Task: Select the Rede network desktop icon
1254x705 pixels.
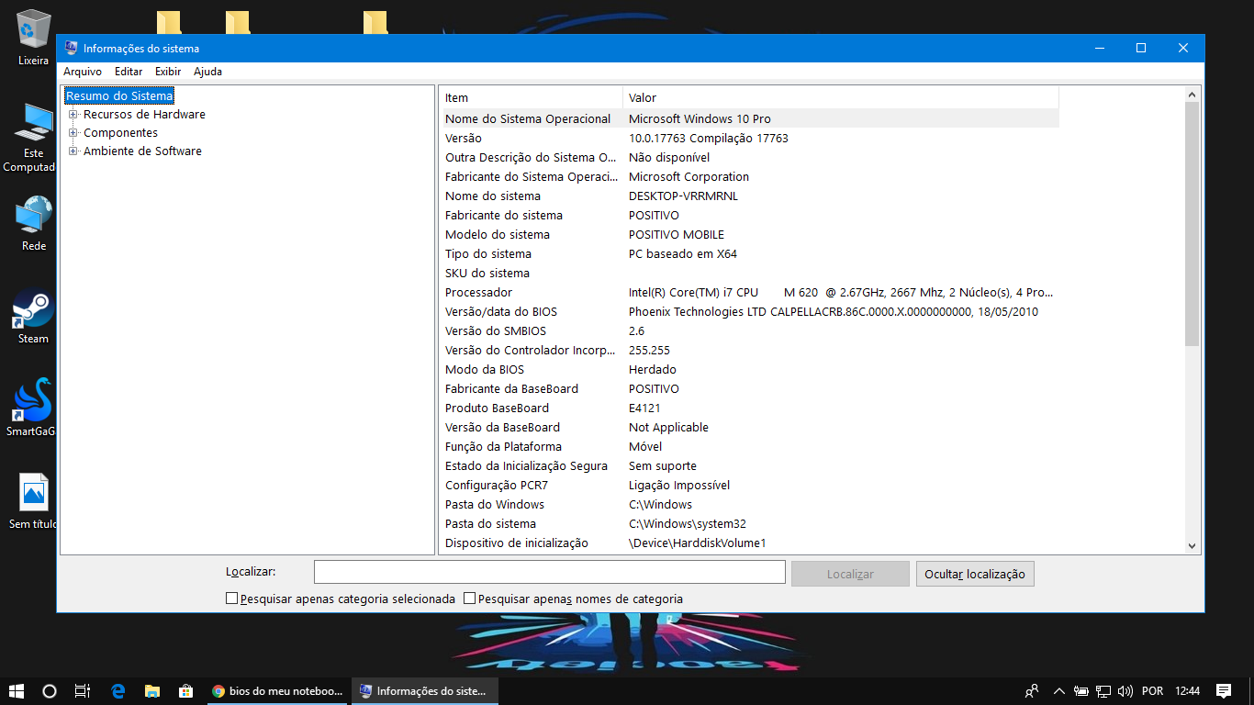Action: click(33, 223)
